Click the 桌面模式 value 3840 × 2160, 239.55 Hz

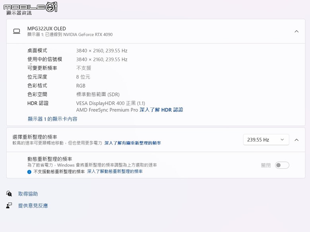tap(102, 51)
